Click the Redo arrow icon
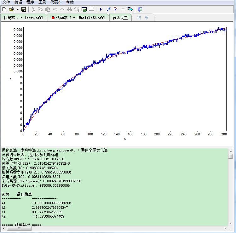This screenshot has height=233, width=236. coord(62,9)
